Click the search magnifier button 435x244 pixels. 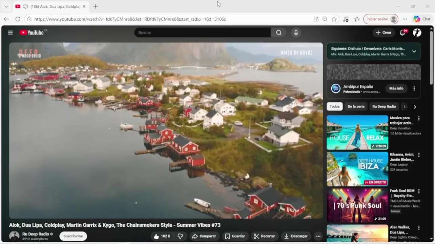[x=278, y=33]
